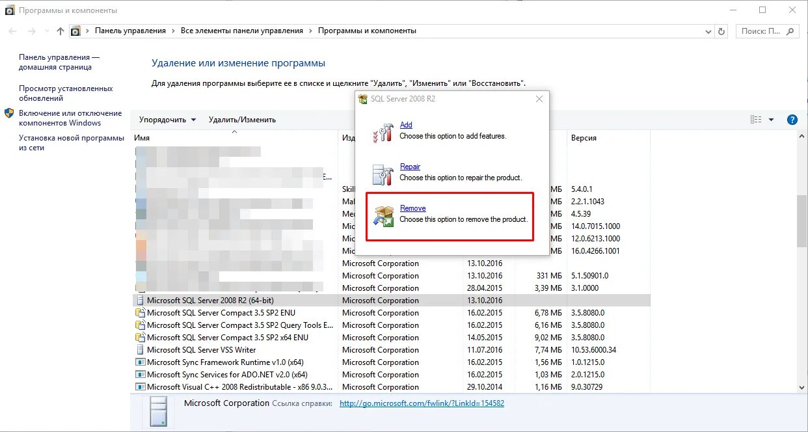Viewport: 808px width, 432px height.
Task: Open the go.microsoft.com fwlink help link
Action: [422, 403]
